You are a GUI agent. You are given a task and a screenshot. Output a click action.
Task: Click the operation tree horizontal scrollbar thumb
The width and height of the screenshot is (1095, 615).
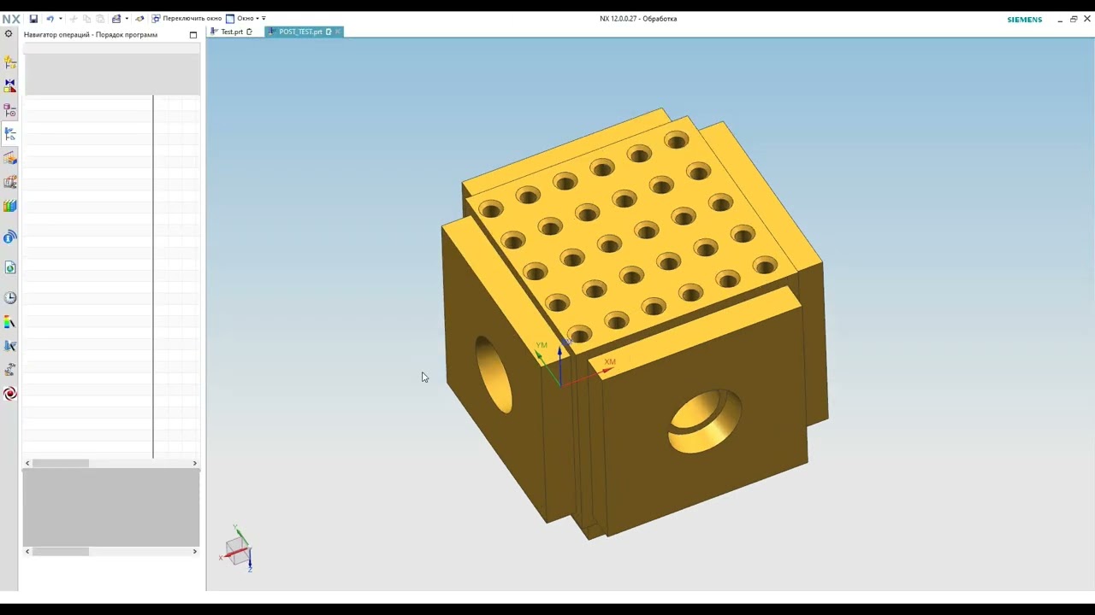point(60,463)
